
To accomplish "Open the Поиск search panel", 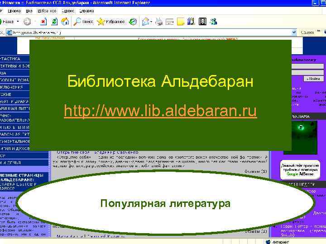I will coord(83,22).
